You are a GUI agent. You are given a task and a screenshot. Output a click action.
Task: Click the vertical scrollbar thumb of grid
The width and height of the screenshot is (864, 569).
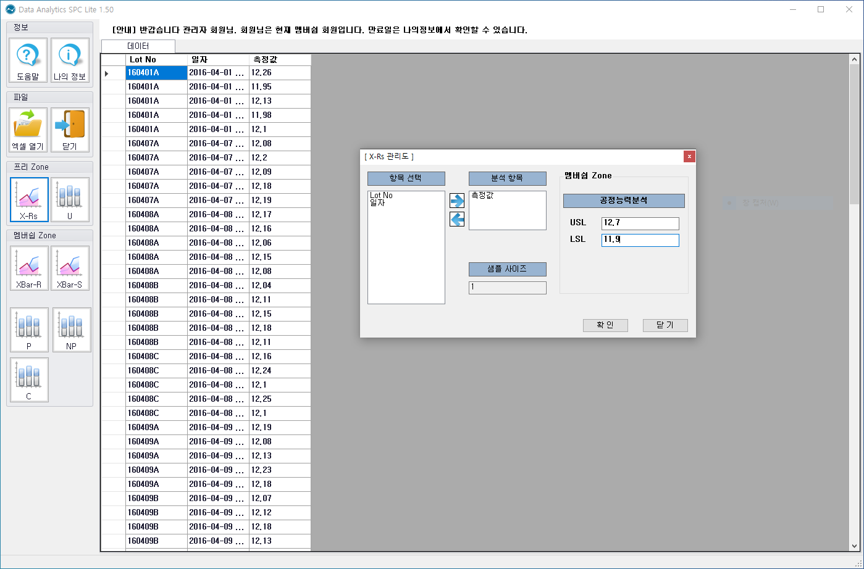[855, 135]
